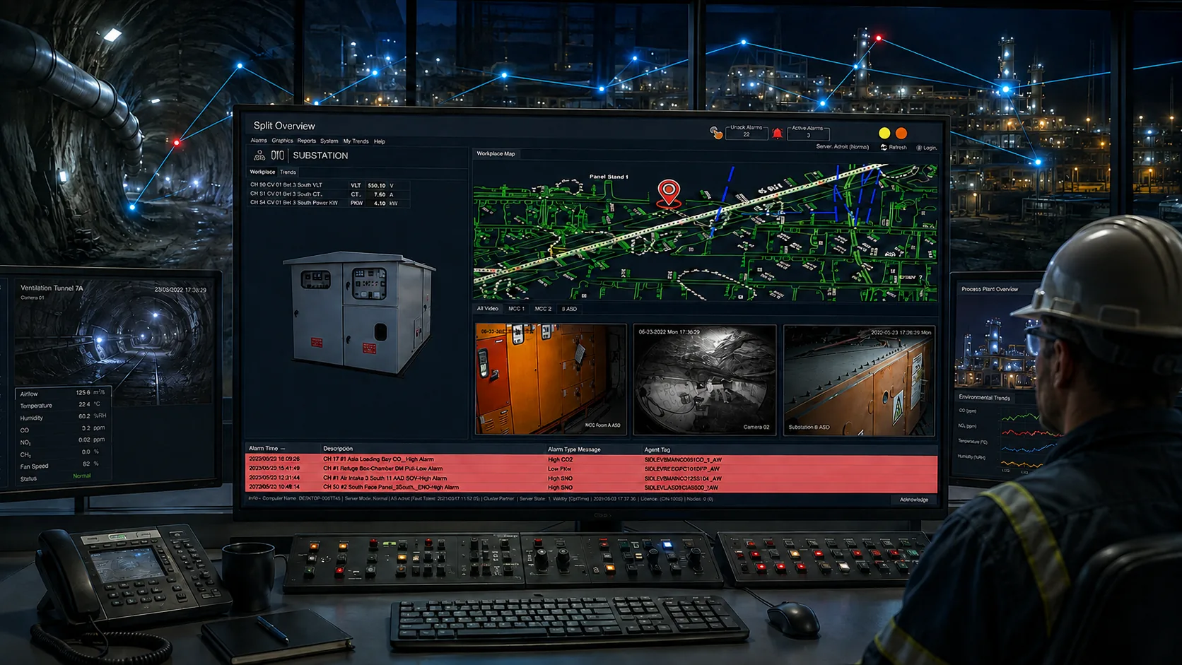Click the Low PKw alarm type cell

coord(559,469)
